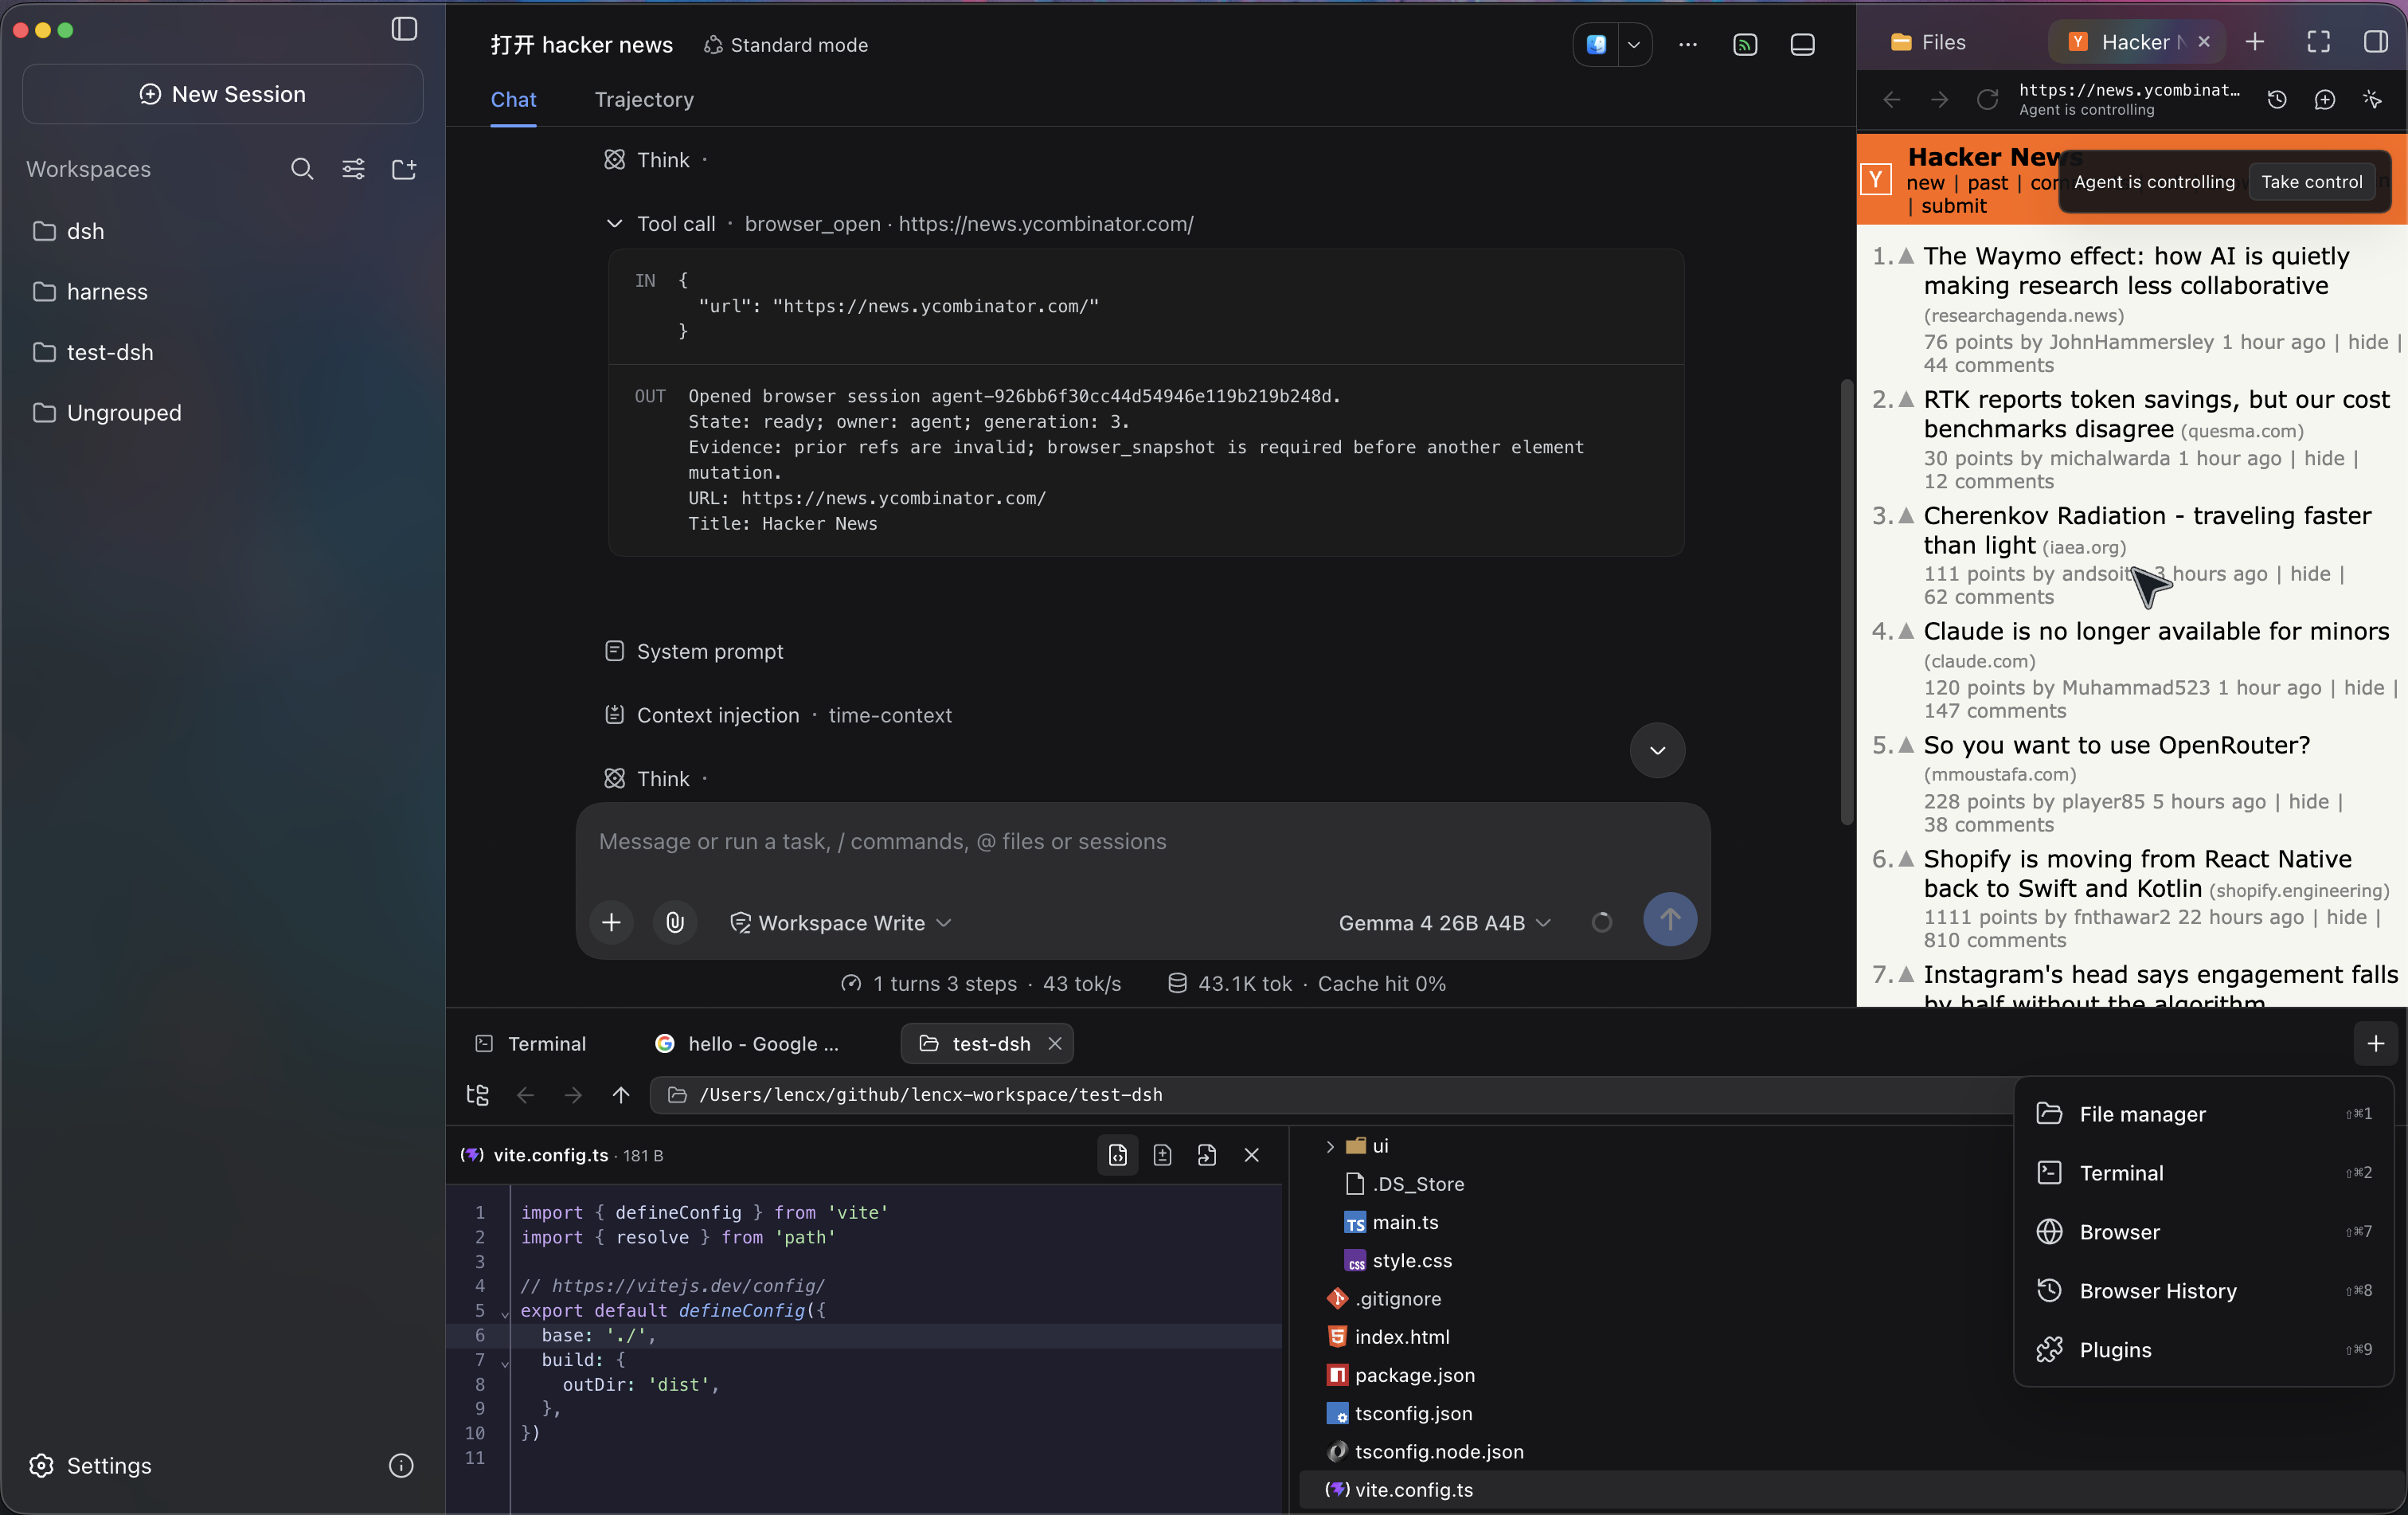Expand the fold marker on code line 7
The height and width of the screenshot is (1515, 2408).
click(x=504, y=1362)
